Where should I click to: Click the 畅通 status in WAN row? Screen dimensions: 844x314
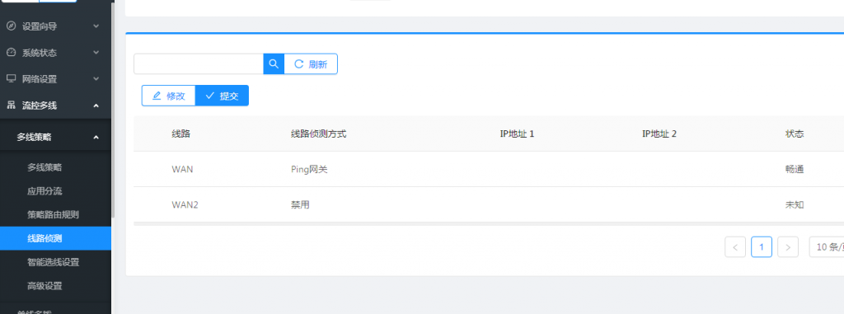pyautogui.click(x=795, y=169)
